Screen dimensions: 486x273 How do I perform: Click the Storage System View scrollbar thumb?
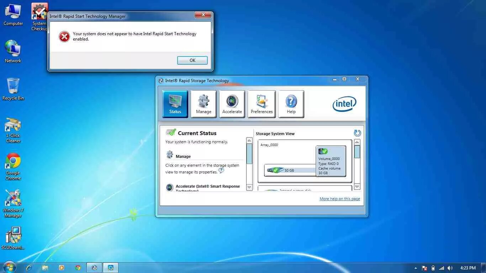357,152
